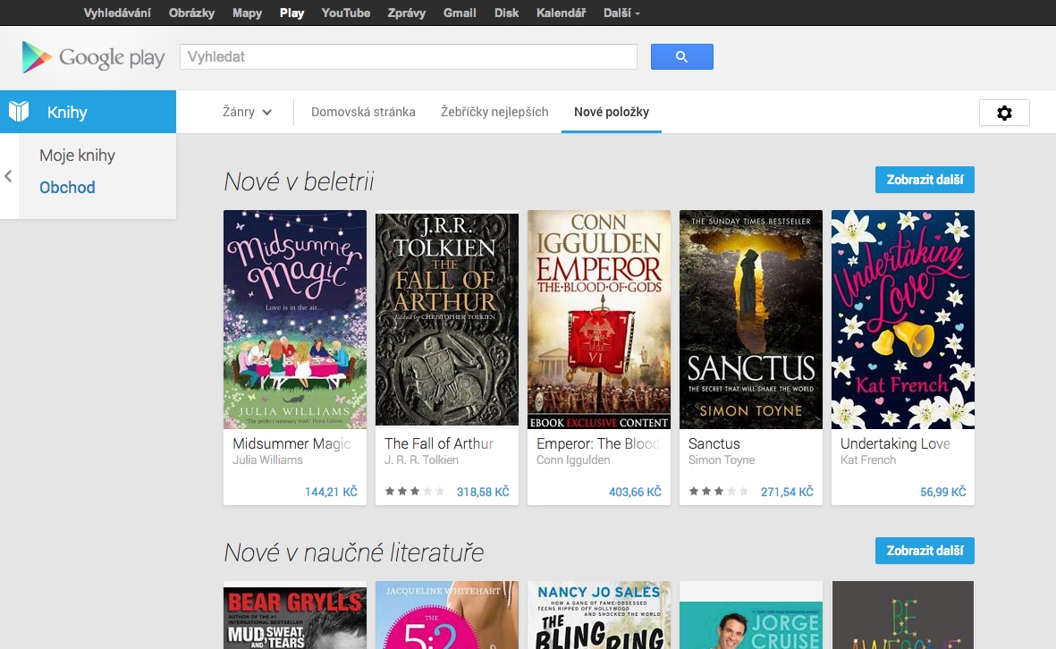
Task: Open Gmail from the top bar
Action: click(460, 13)
